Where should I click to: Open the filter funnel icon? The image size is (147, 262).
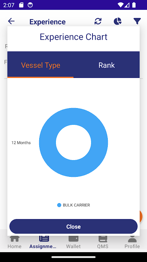point(137,21)
